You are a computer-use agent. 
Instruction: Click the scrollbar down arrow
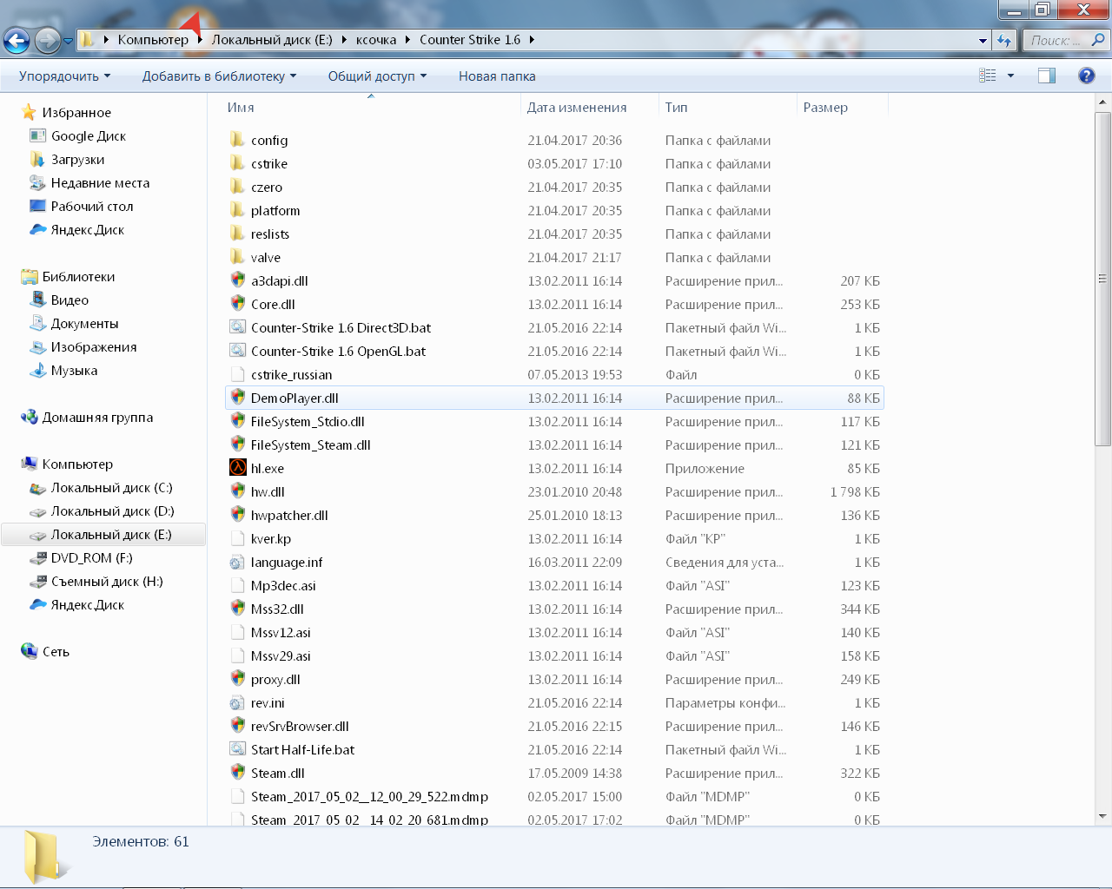tap(1102, 816)
